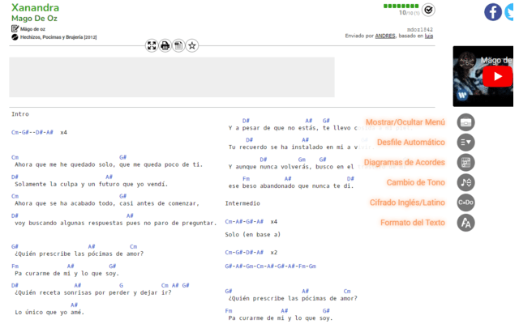Click the G# chord above 'que me queda poco de ti'
This screenshot has width=519, height=324.
(x=122, y=157)
